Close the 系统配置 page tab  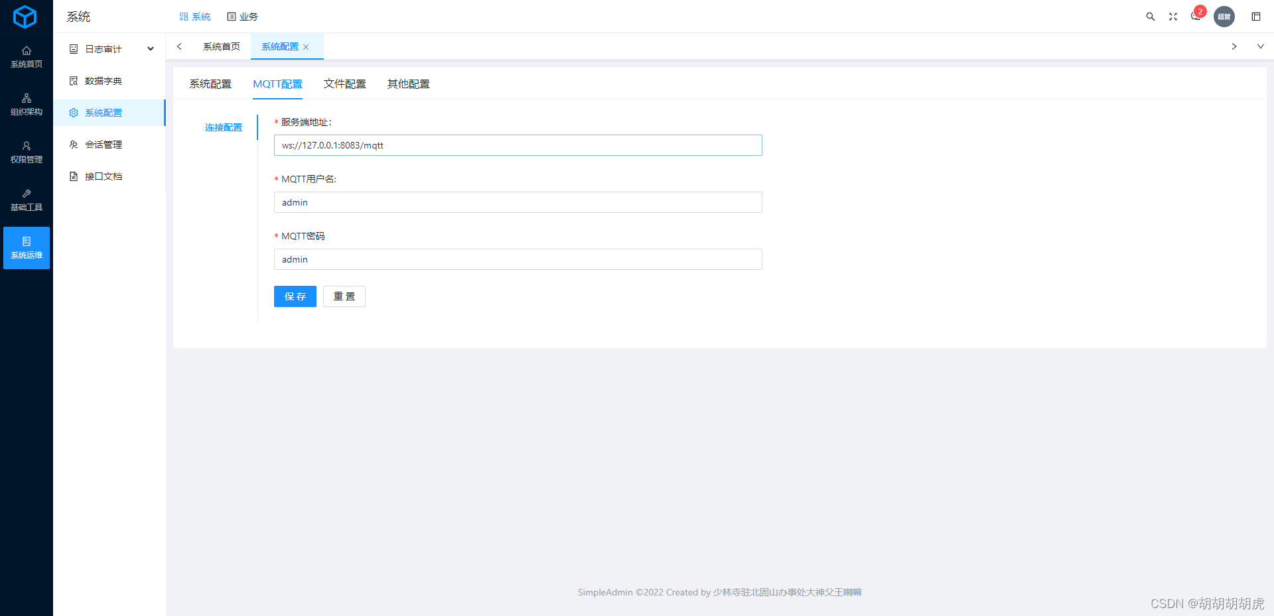pos(306,47)
